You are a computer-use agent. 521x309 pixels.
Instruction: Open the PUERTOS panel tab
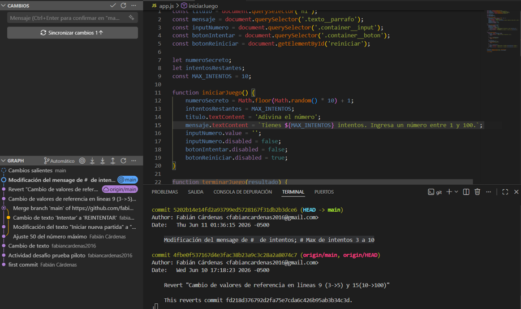[x=324, y=192]
